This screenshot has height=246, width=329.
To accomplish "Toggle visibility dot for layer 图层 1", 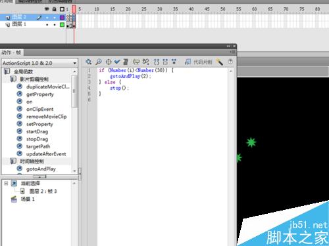I will (x=47, y=25).
